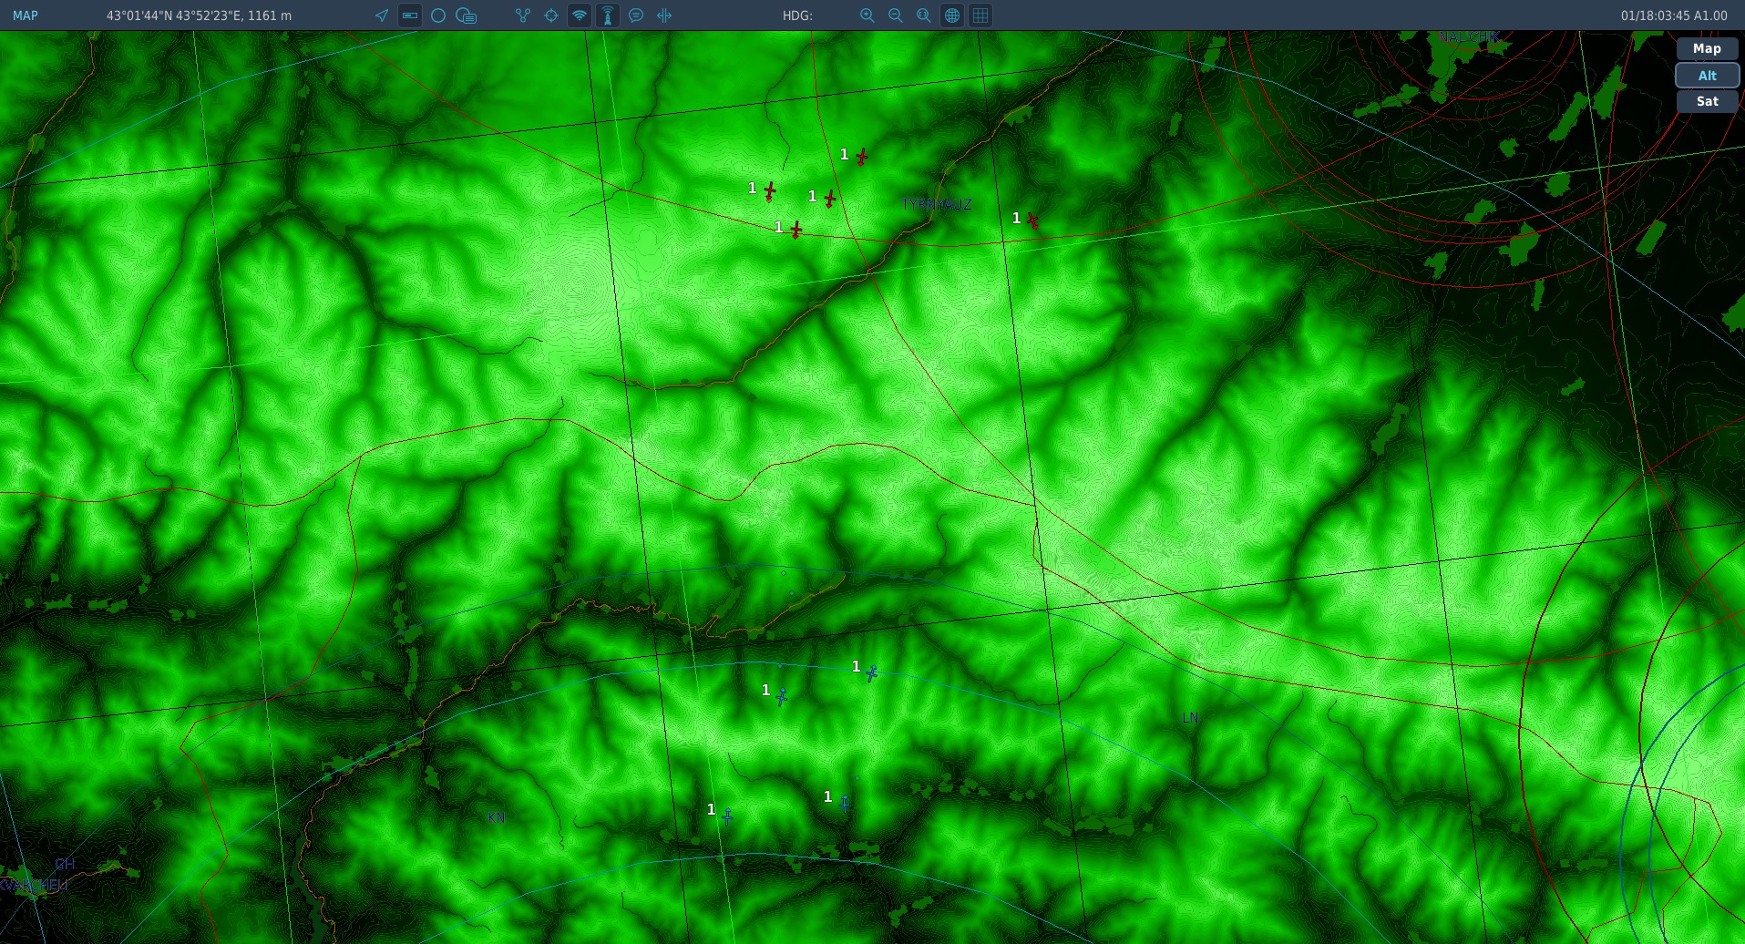This screenshot has width=1745, height=944.
Task: Click the circle with label list icon
Action: tap(467, 15)
